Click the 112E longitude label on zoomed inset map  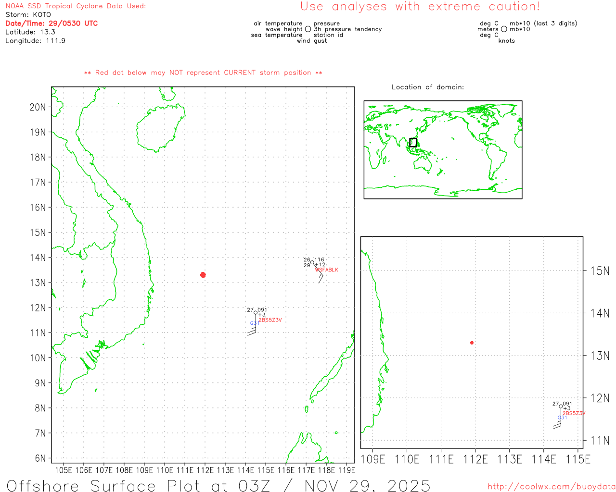point(475,460)
